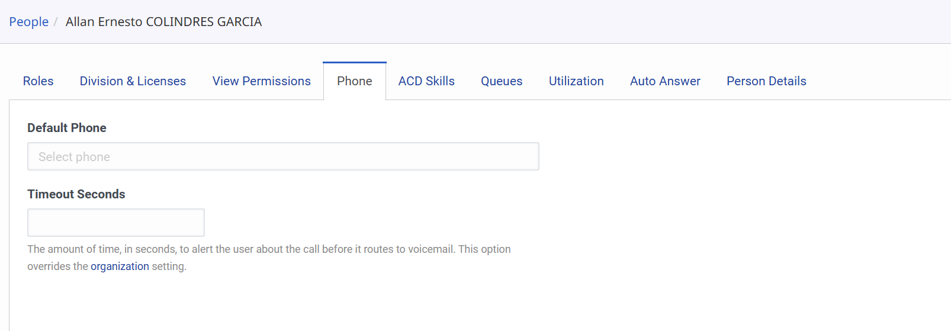Click the empty area of the Phone panel

(x=711, y=225)
